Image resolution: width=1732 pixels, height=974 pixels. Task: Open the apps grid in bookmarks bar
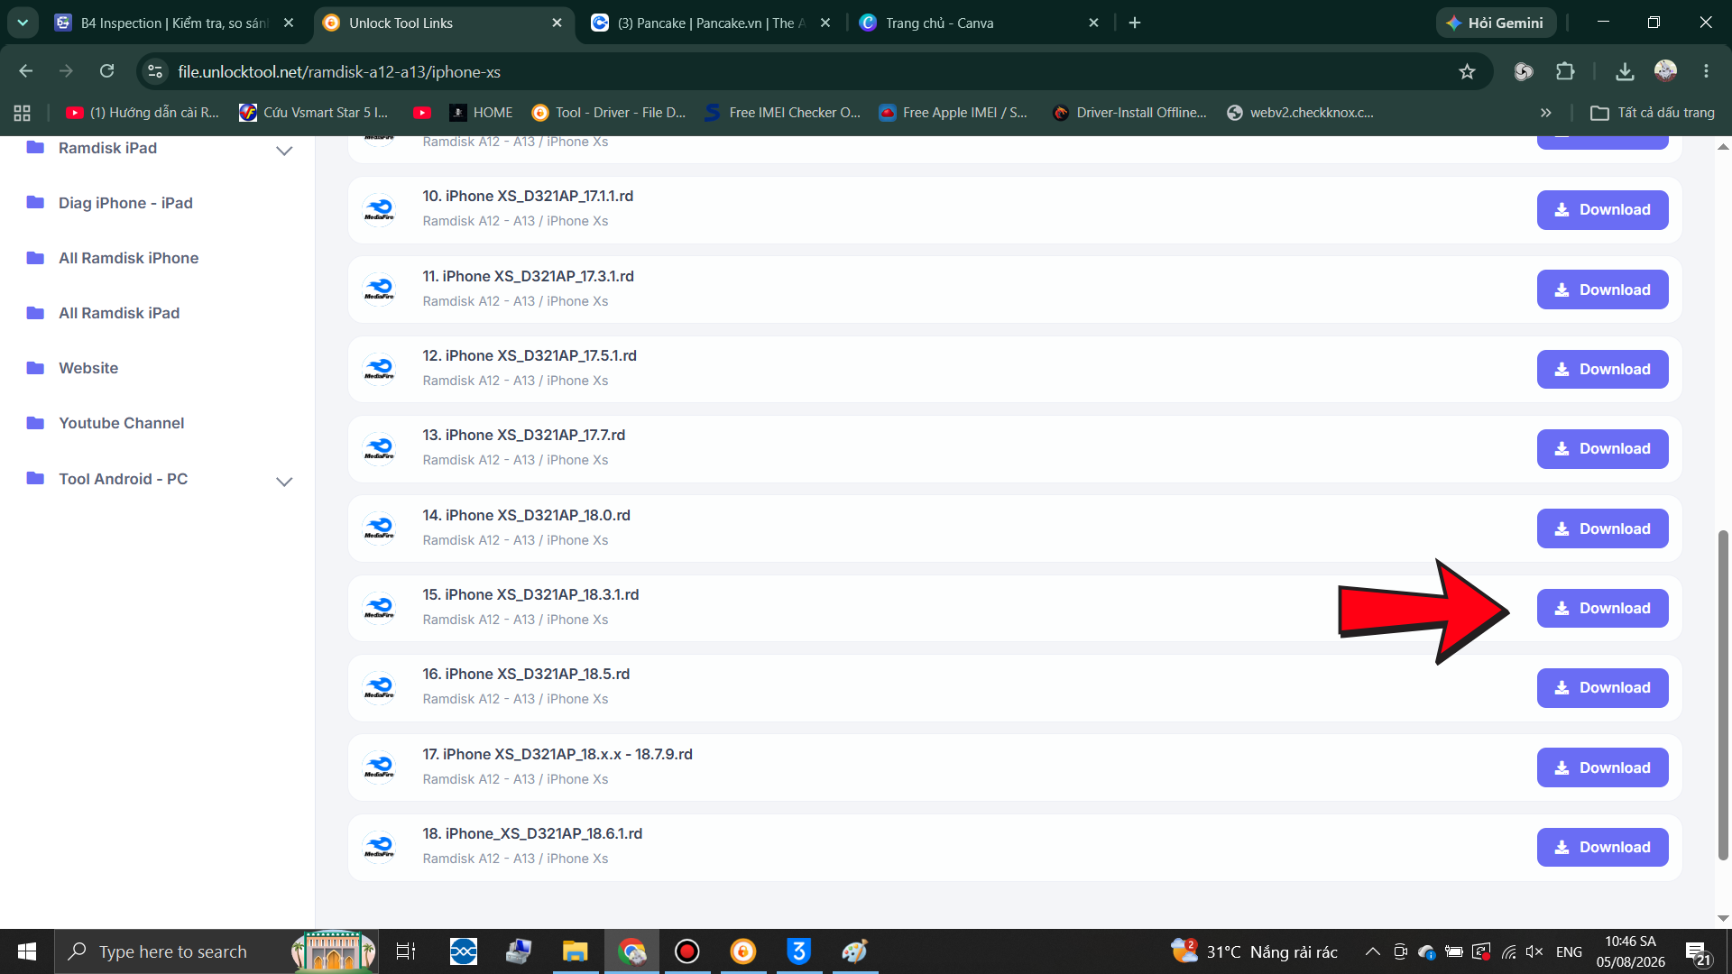[x=23, y=113]
